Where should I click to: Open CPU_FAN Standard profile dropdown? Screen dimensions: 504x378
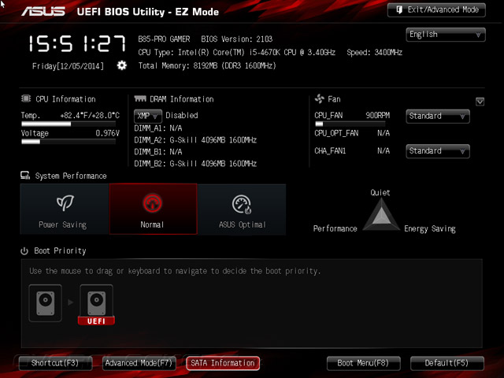click(438, 117)
